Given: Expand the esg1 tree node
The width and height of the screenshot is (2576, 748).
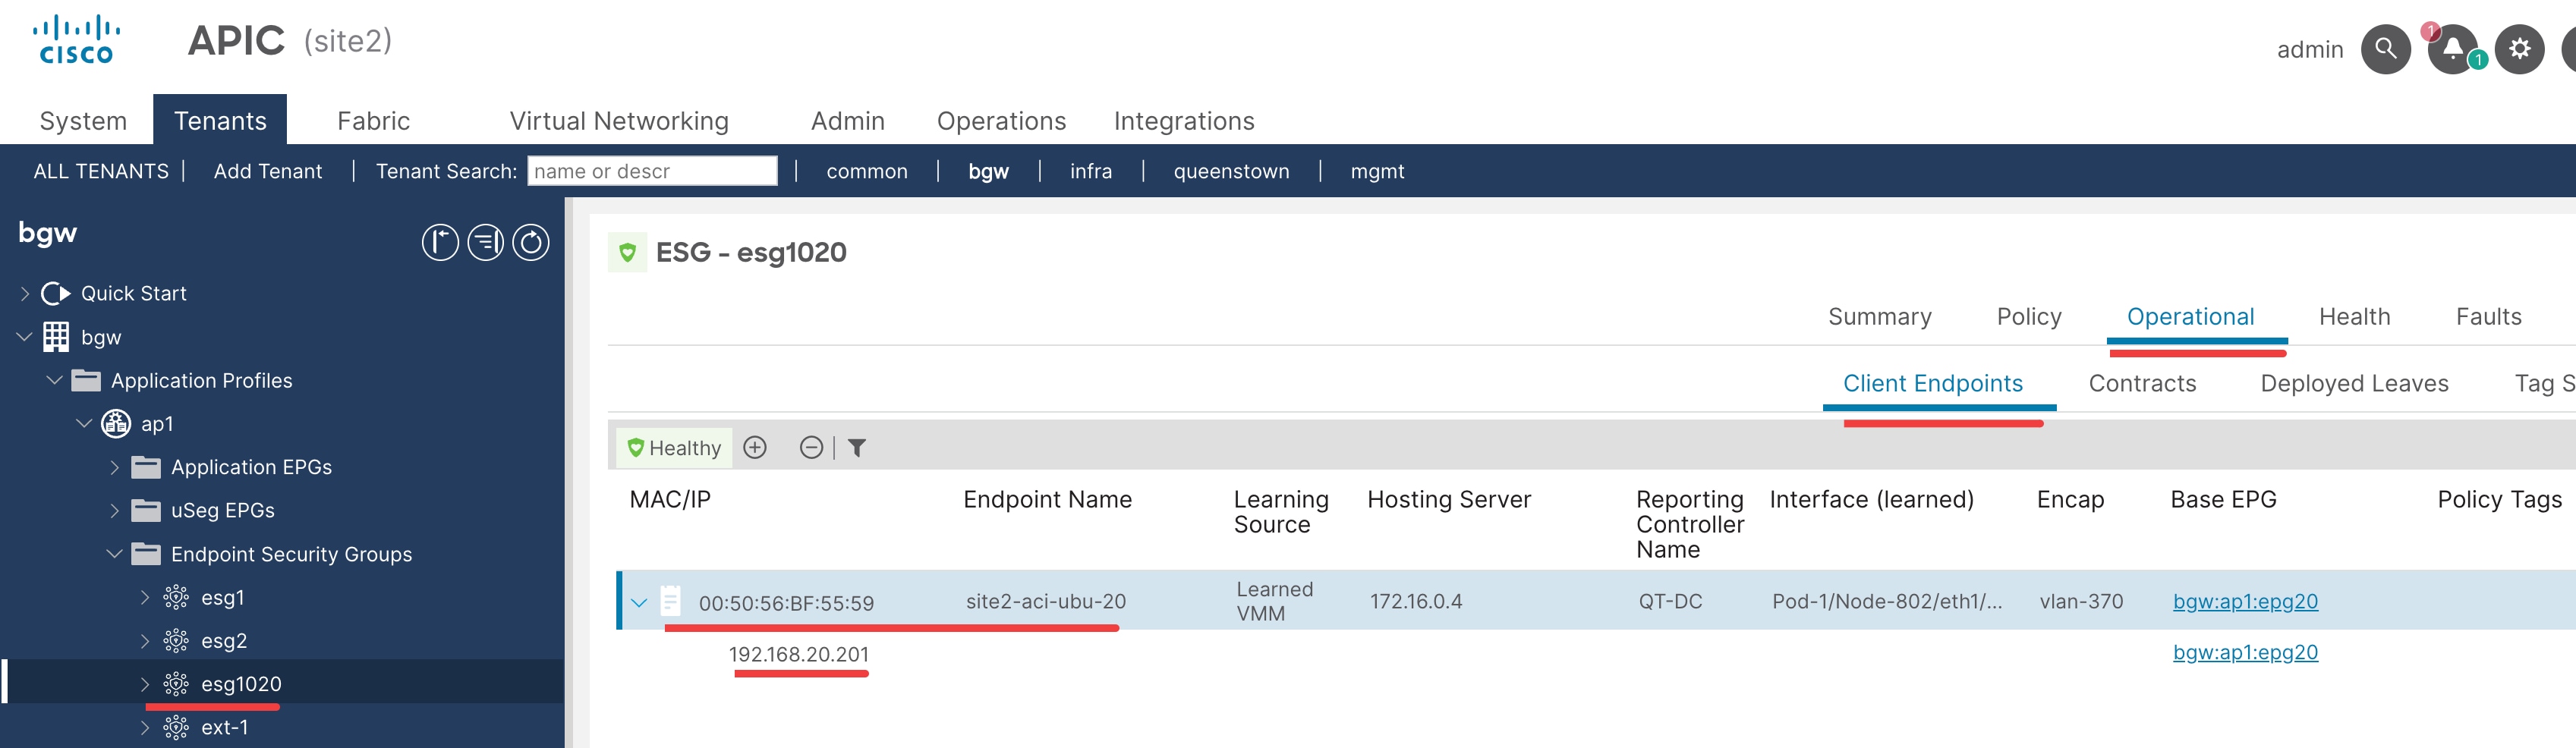Looking at the screenshot, I should point(144,597).
